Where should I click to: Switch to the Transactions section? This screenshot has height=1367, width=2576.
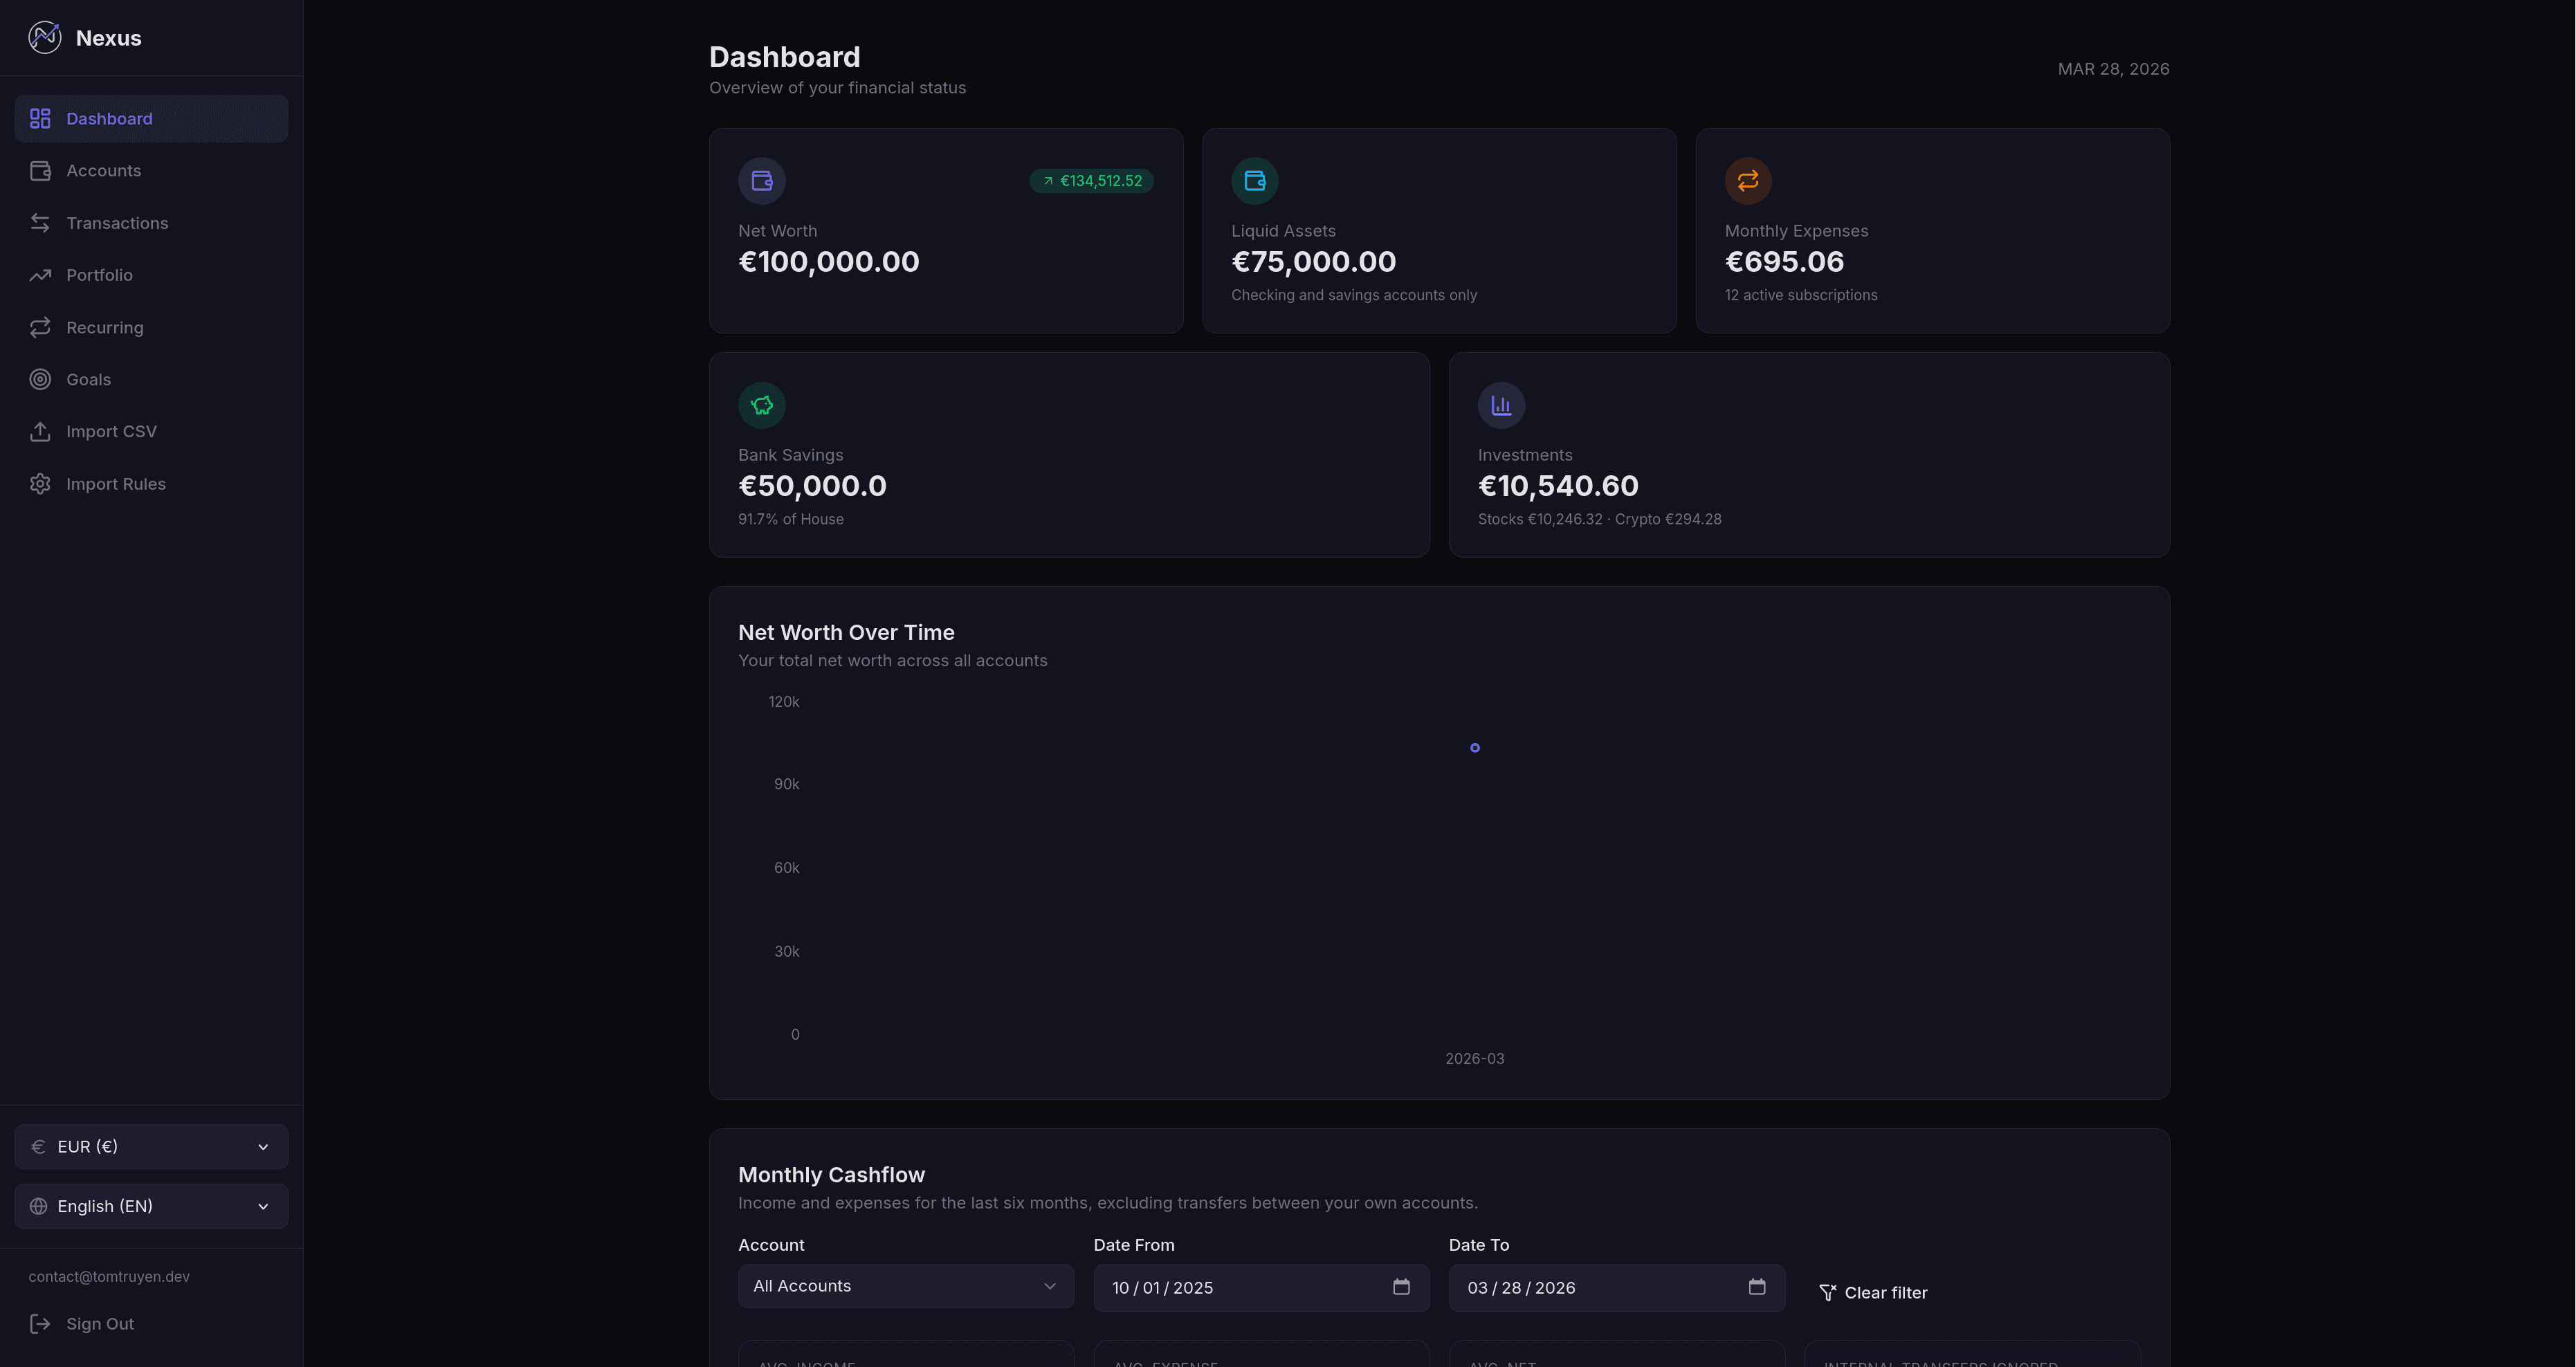pyautogui.click(x=117, y=222)
